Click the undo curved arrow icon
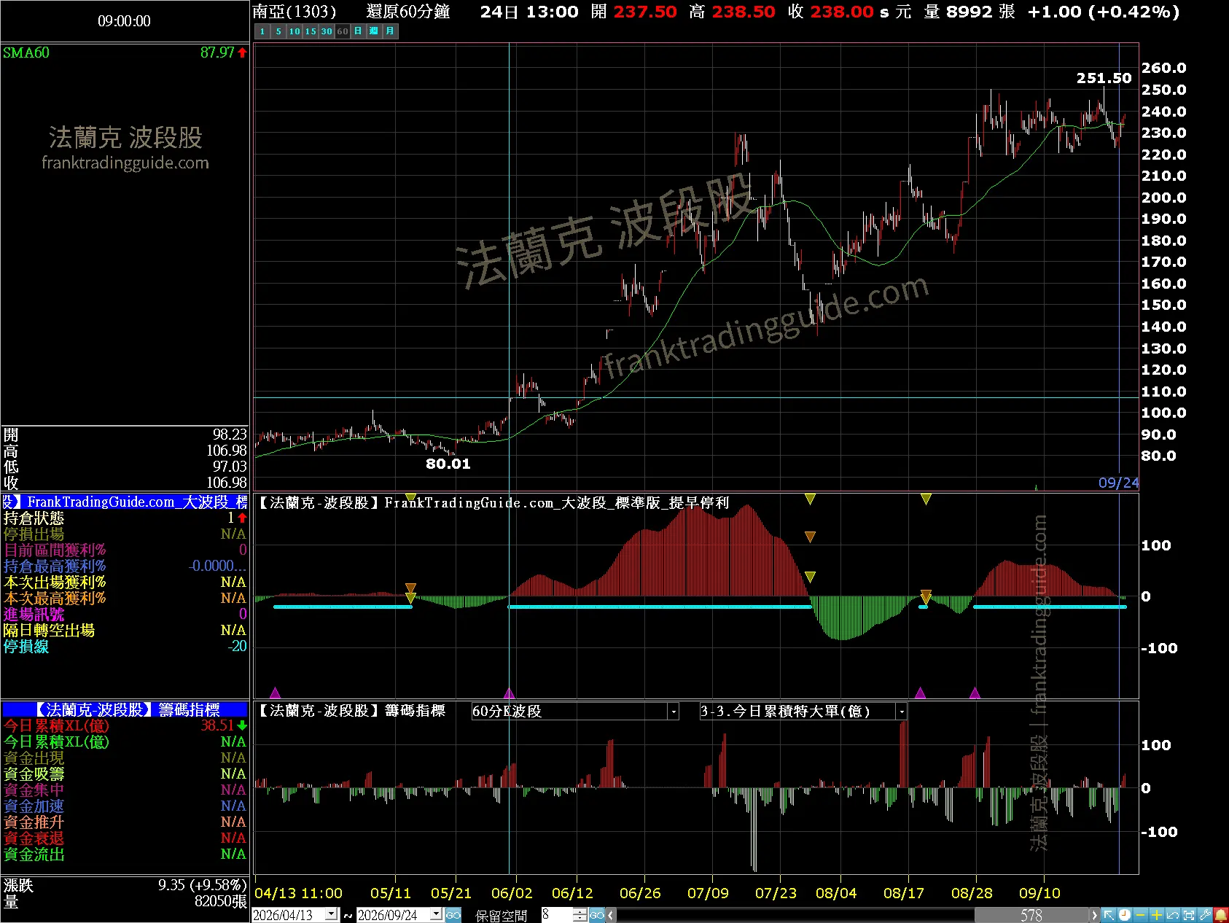This screenshot has height=923, width=1229. point(1173,915)
